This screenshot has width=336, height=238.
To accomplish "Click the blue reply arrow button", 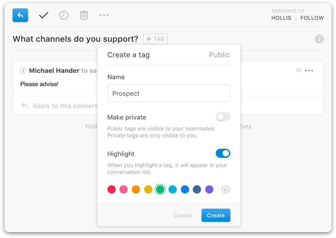I will 20,15.
